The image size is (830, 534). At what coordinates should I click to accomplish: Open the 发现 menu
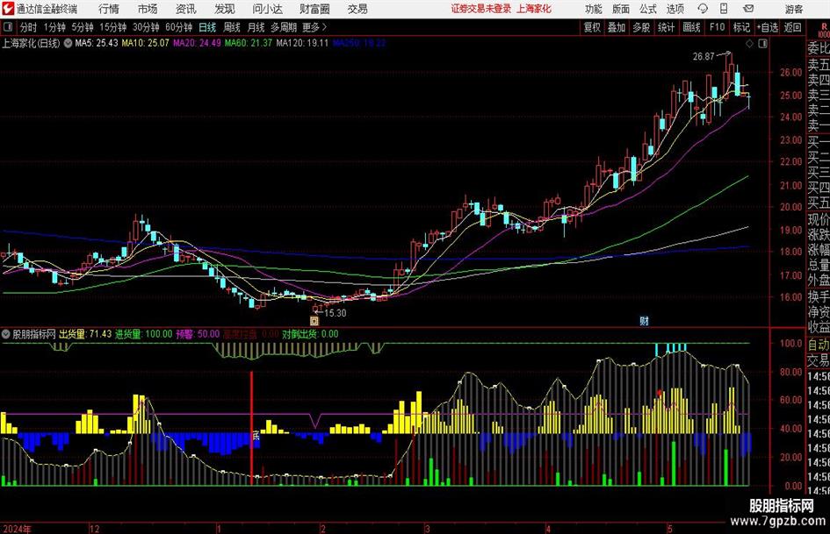225,9
